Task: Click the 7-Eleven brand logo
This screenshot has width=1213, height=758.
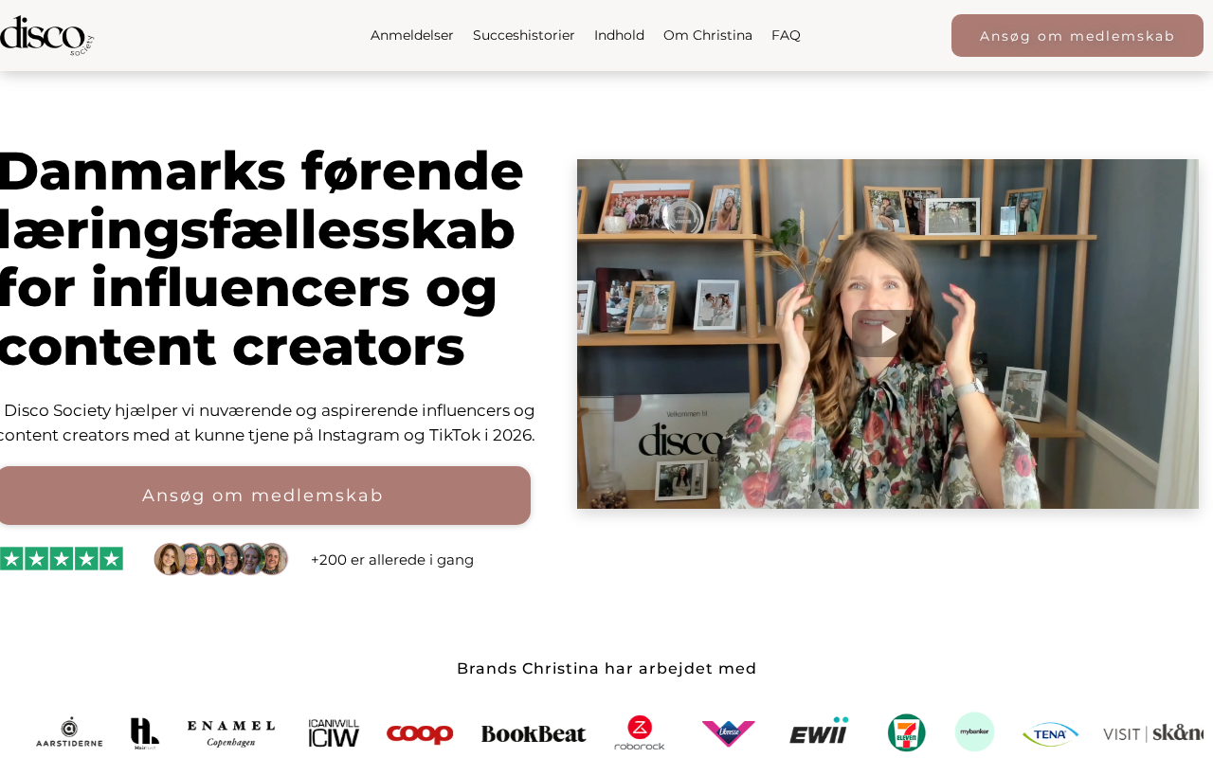Action: 907,732
